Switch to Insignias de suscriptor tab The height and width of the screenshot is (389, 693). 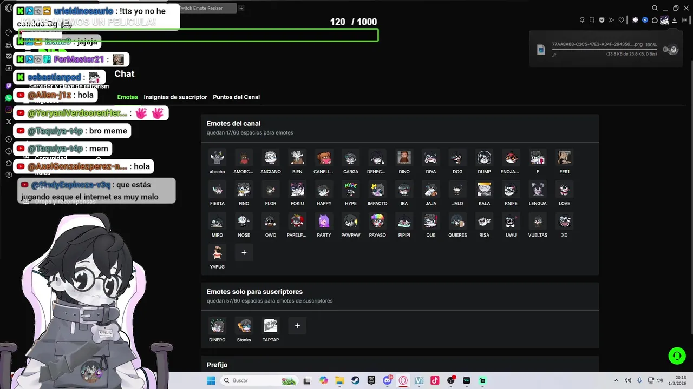[x=175, y=97]
